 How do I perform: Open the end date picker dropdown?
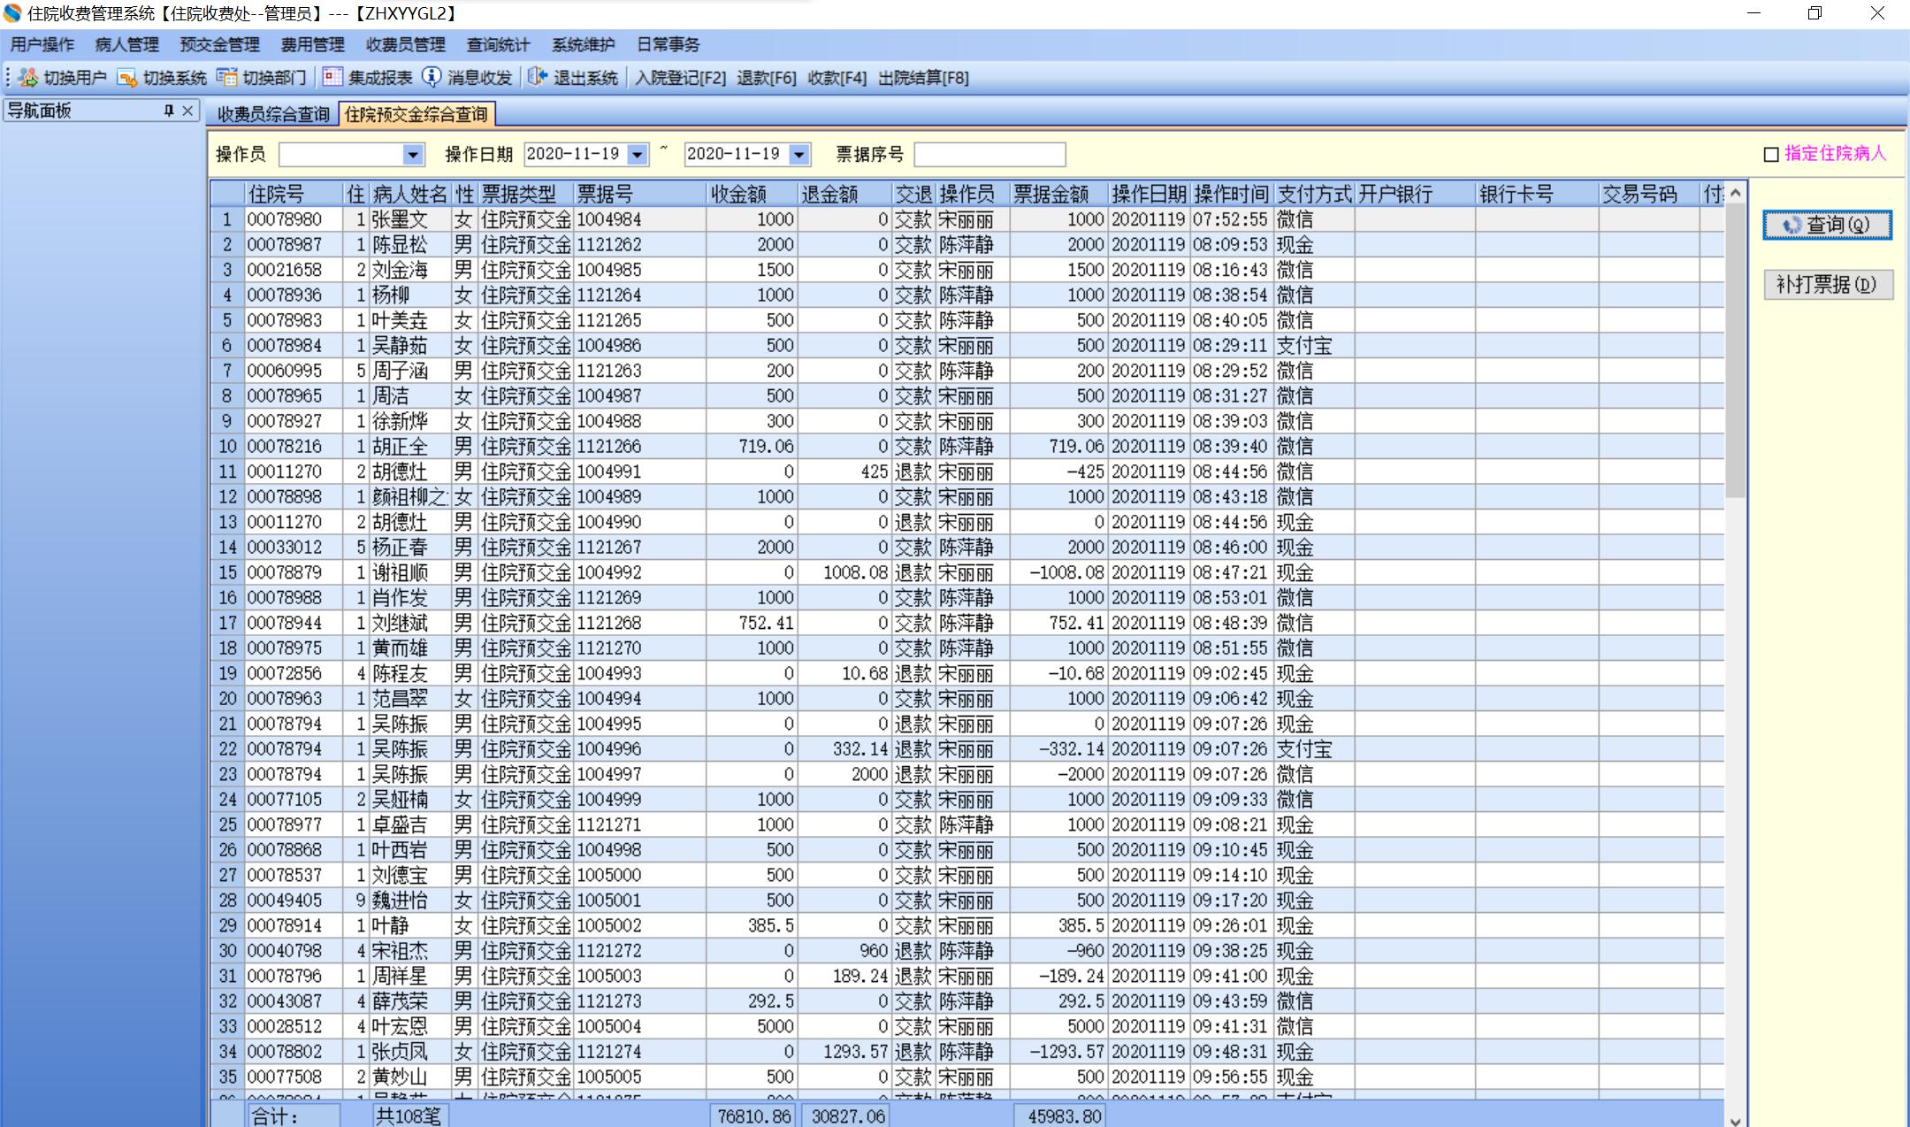tap(799, 155)
